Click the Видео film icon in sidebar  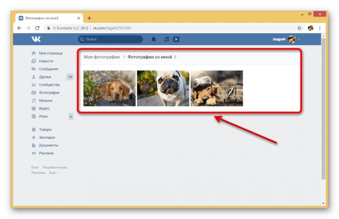33,108
